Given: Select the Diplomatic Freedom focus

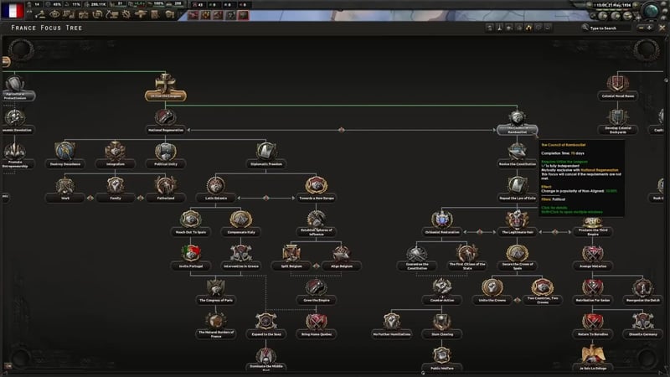Looking at the screenshot, I should click(266, 156).
